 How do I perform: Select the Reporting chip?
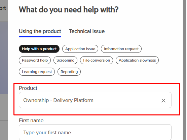click(69, 72)
